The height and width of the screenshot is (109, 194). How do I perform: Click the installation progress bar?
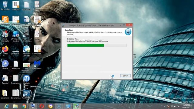pyautogui.click(x=97, y=45)
